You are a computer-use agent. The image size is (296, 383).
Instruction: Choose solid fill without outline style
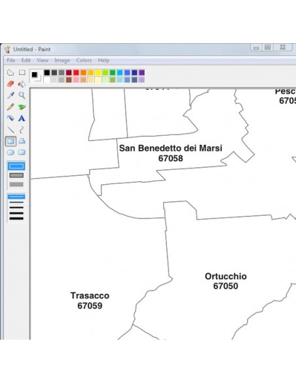pos(16,184)
